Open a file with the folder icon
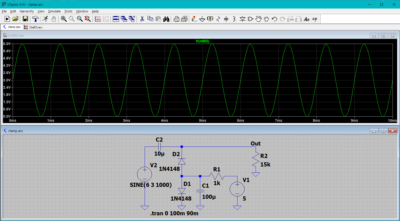This screenshot has height=221, width=400. (x=16, y=19)
